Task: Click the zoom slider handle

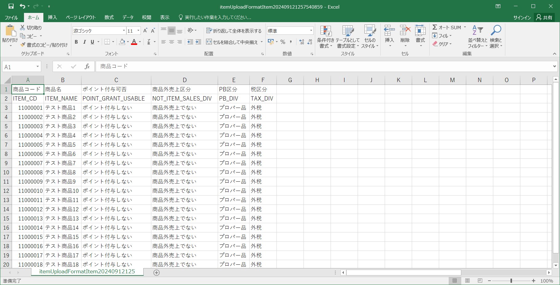Action: point(511,281)
